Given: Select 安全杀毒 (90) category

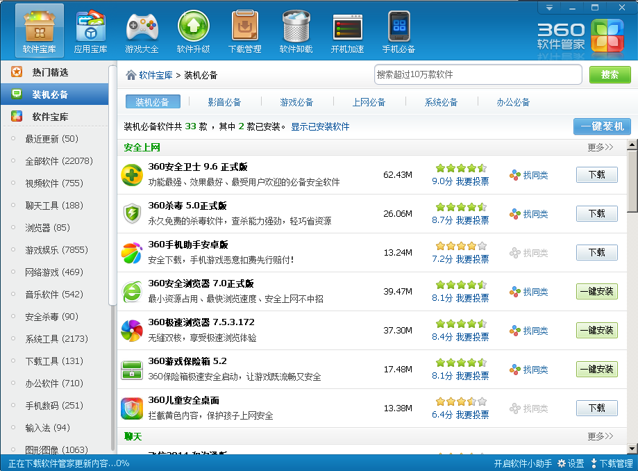Looking at the screenshot, I should coord(51,317).
